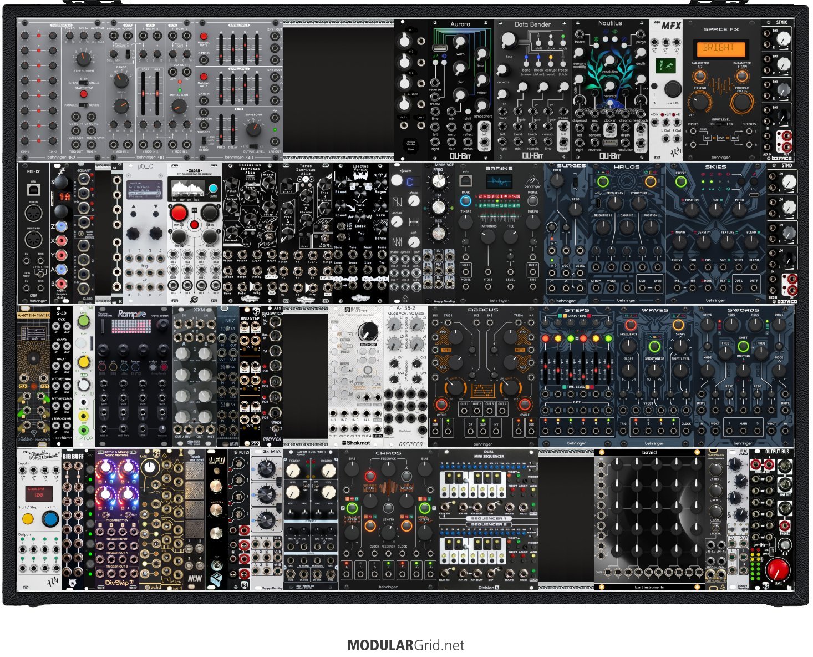Click the waveform display on Behringer Brains
Viewport: 813px width, 657px height.
(499, 182)
